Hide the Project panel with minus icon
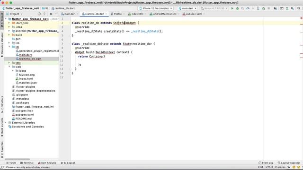 pyautogui.click(x=56, y=14)
